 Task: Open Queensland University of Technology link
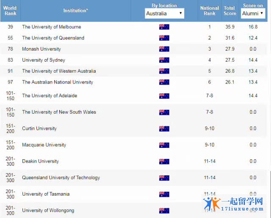61,177
